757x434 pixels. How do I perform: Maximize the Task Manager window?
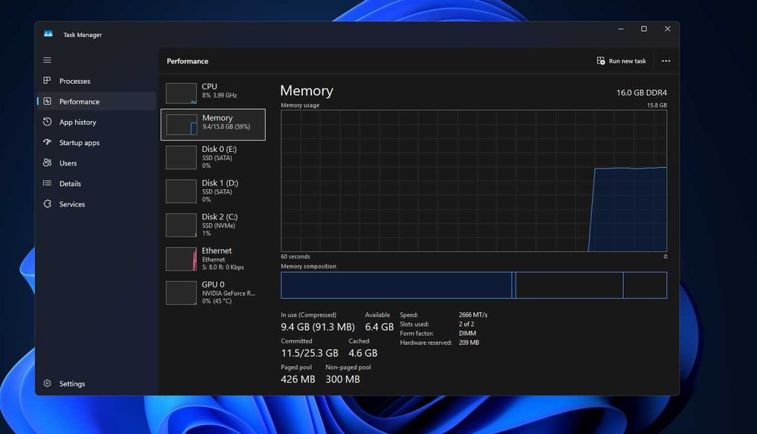click(644, 29)
